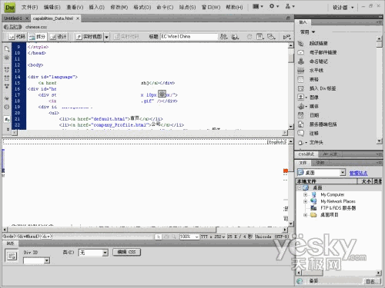This screenshot has height=288, width=385.
Task: Open the 常用 category dropdown in Insert panel
Action: [x=307, y=32]
